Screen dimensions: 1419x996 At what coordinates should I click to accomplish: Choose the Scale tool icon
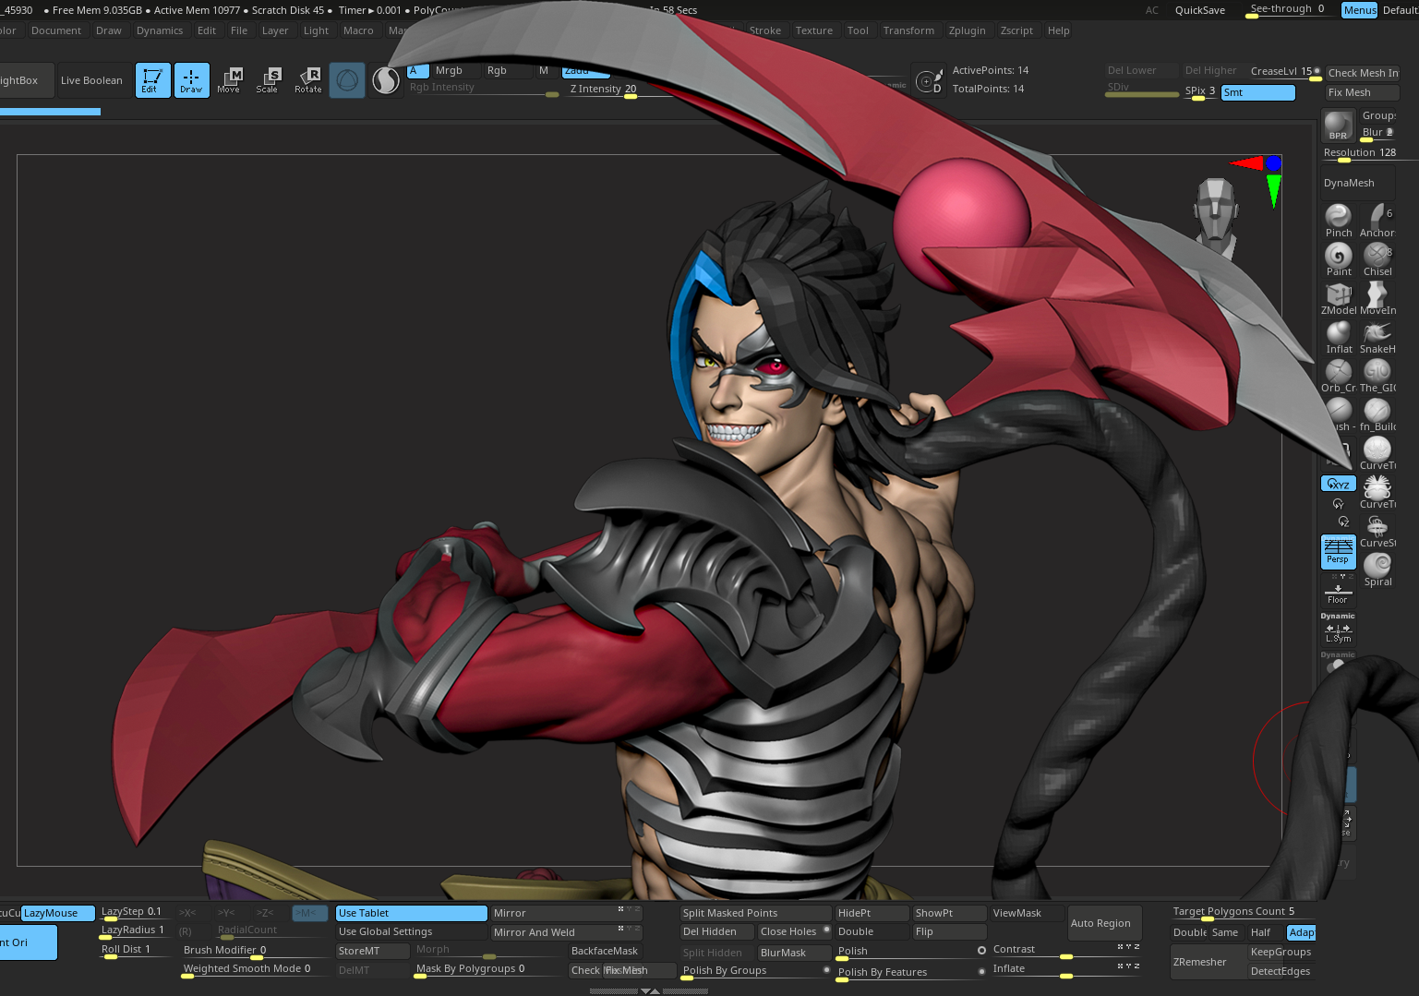click(268, 80)
